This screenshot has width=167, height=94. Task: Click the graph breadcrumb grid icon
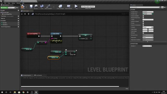(33, 14)
